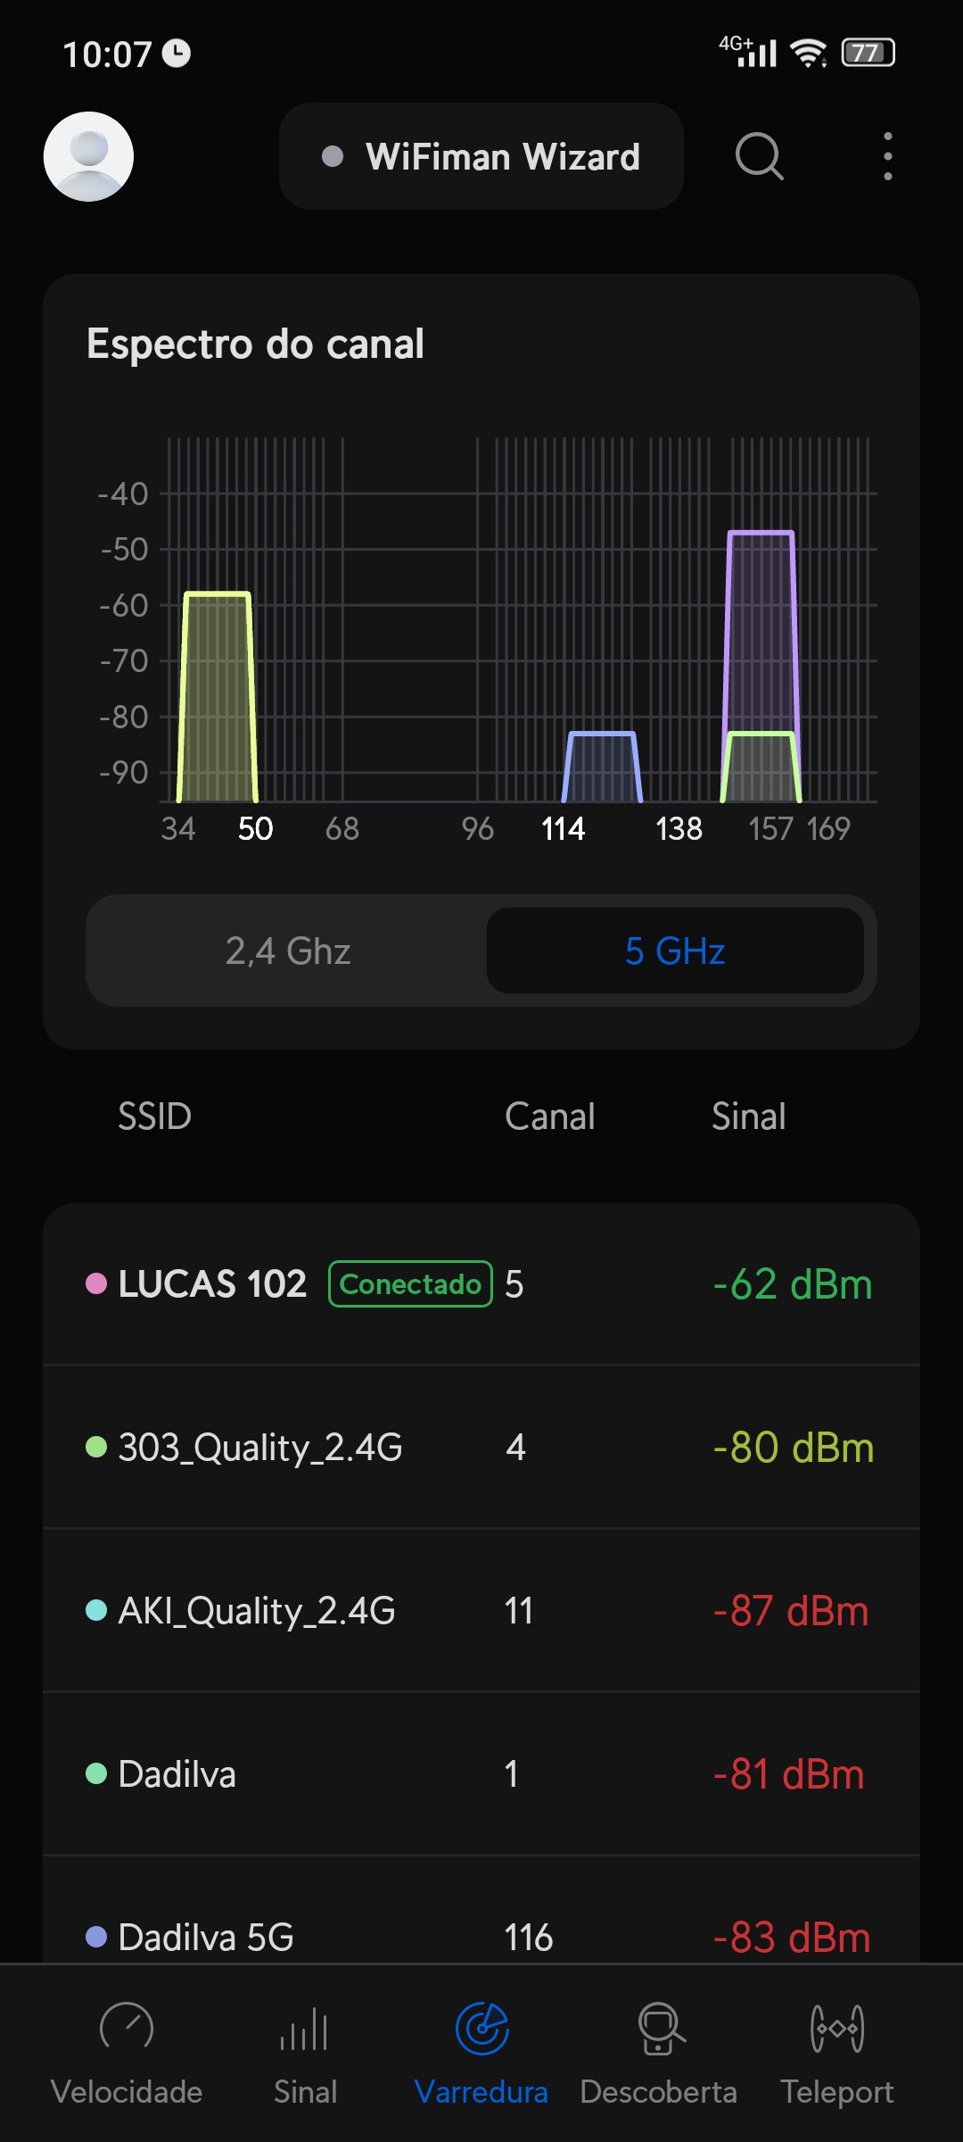Open the profile avatar
Image resolution: width=963 pixels, height=2142 pixels.
point(88,156)
